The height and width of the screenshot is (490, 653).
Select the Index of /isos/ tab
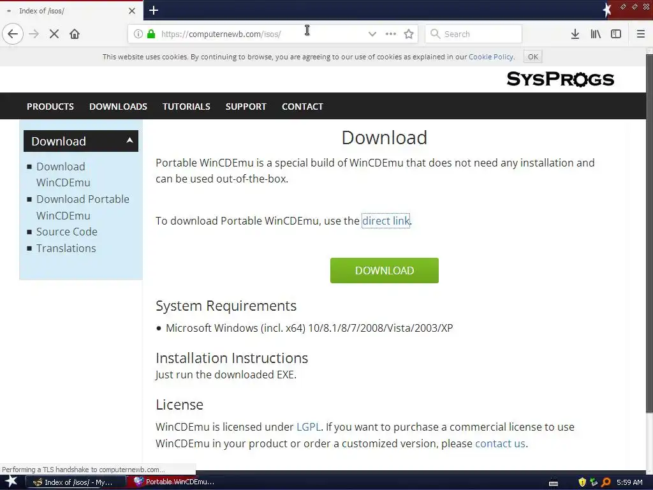click(71, 11)
